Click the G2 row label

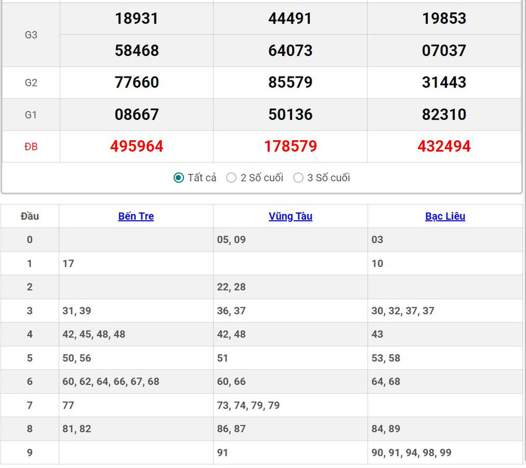pos(31,82)
